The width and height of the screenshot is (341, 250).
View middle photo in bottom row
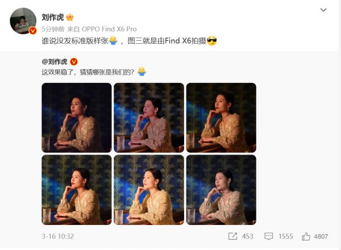(149, 190)
